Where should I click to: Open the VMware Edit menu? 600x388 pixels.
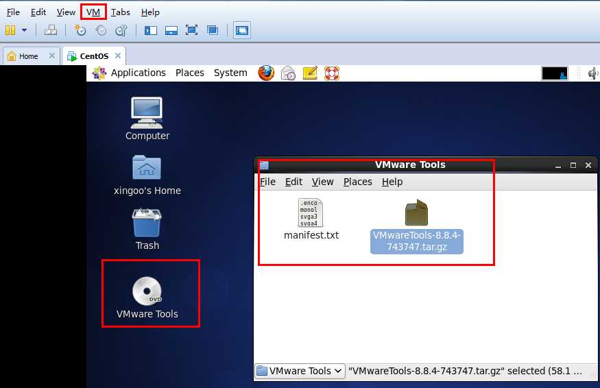(38, 12)
